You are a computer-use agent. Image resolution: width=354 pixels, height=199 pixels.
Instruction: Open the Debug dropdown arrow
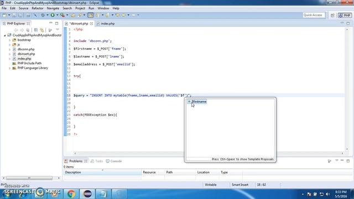point(48,15)
